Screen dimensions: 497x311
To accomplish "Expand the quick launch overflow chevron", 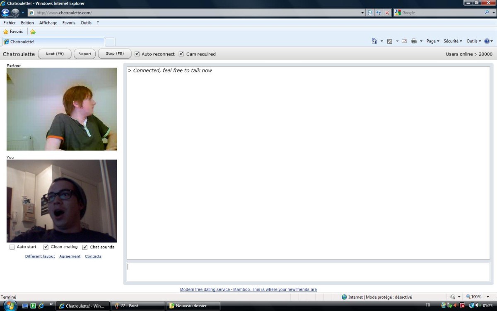I will tap(51, 305).
